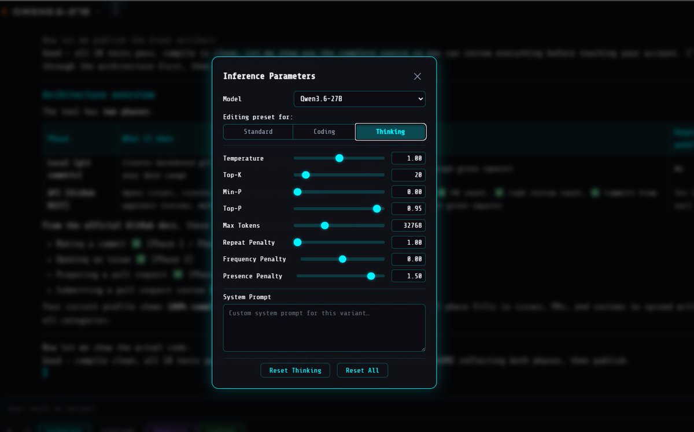Click the Frequency Penalty label
Viewport: 694px width, 432px height.
coord(254,259)
